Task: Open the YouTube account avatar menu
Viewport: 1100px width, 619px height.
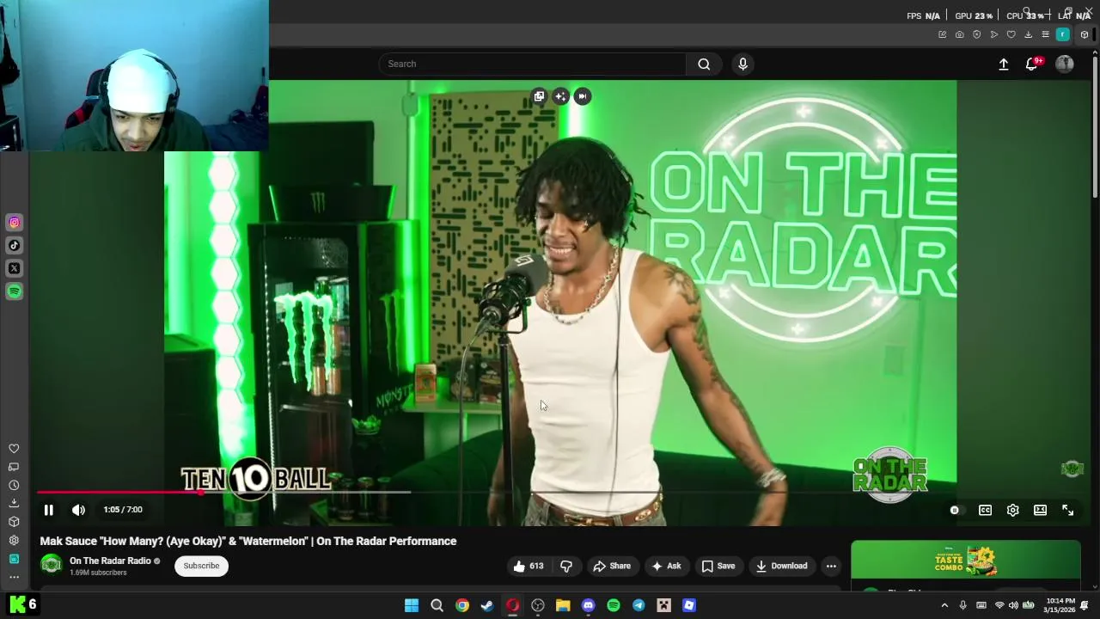Action: point(1065,64)
